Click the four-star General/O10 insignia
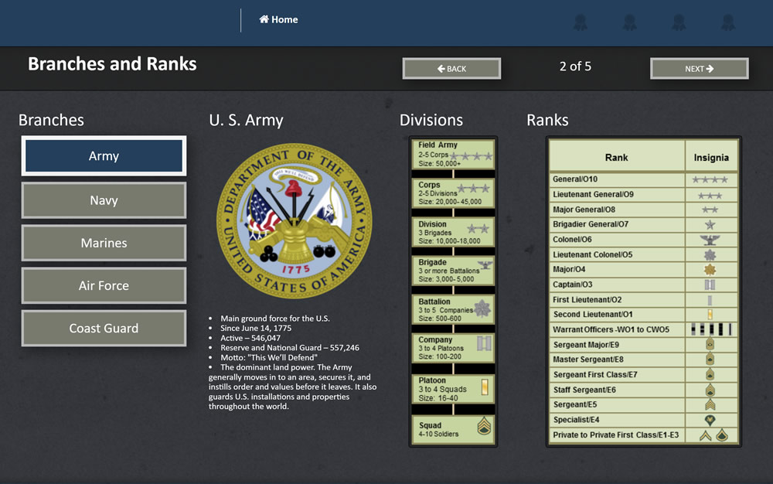 click(x=710, y=179)
